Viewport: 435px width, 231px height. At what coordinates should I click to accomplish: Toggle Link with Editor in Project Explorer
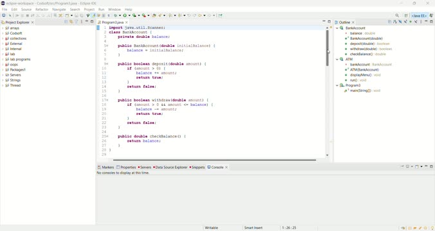[x=71, y=22]
